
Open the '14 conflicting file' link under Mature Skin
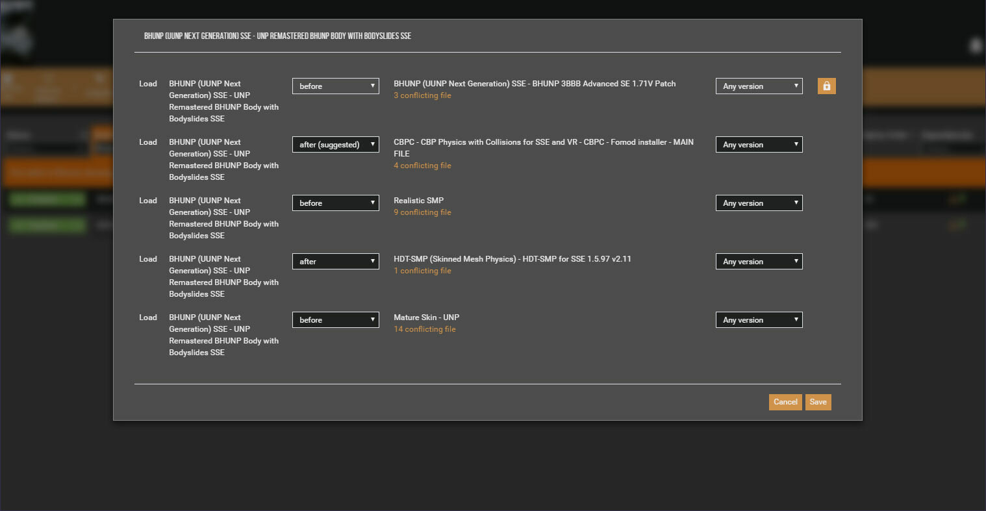[425, 329]
